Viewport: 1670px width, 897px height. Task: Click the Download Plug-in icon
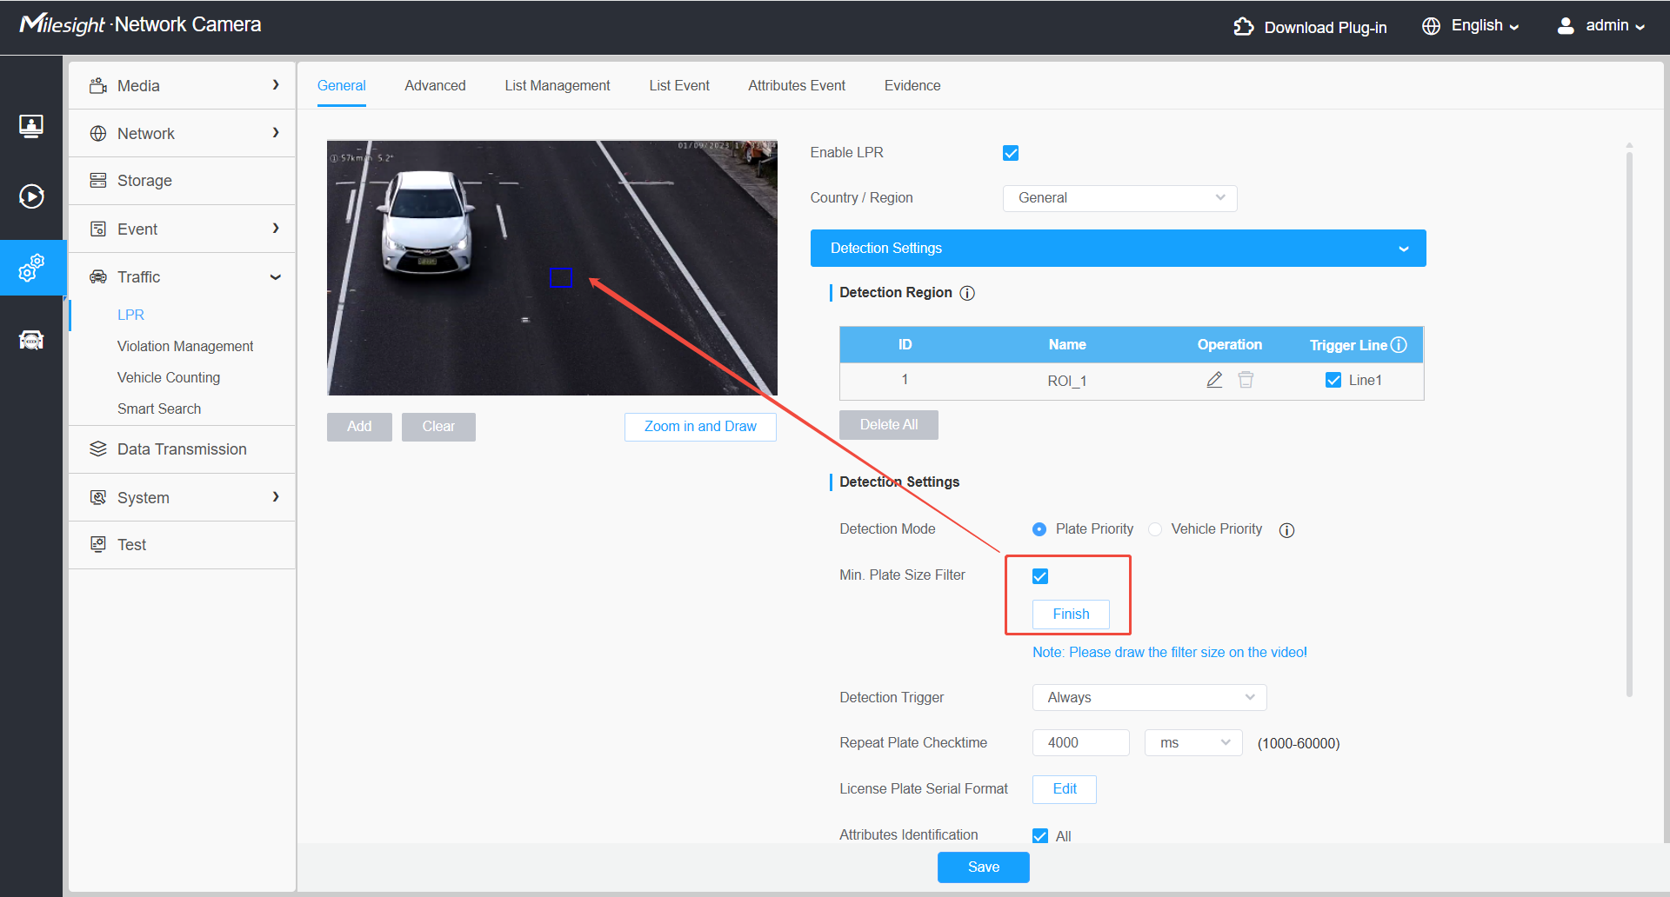tap(1244, 27)
